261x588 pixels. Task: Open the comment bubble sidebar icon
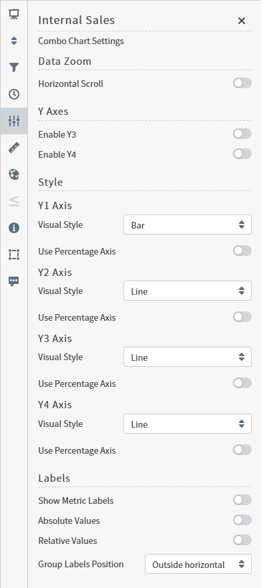14,281
